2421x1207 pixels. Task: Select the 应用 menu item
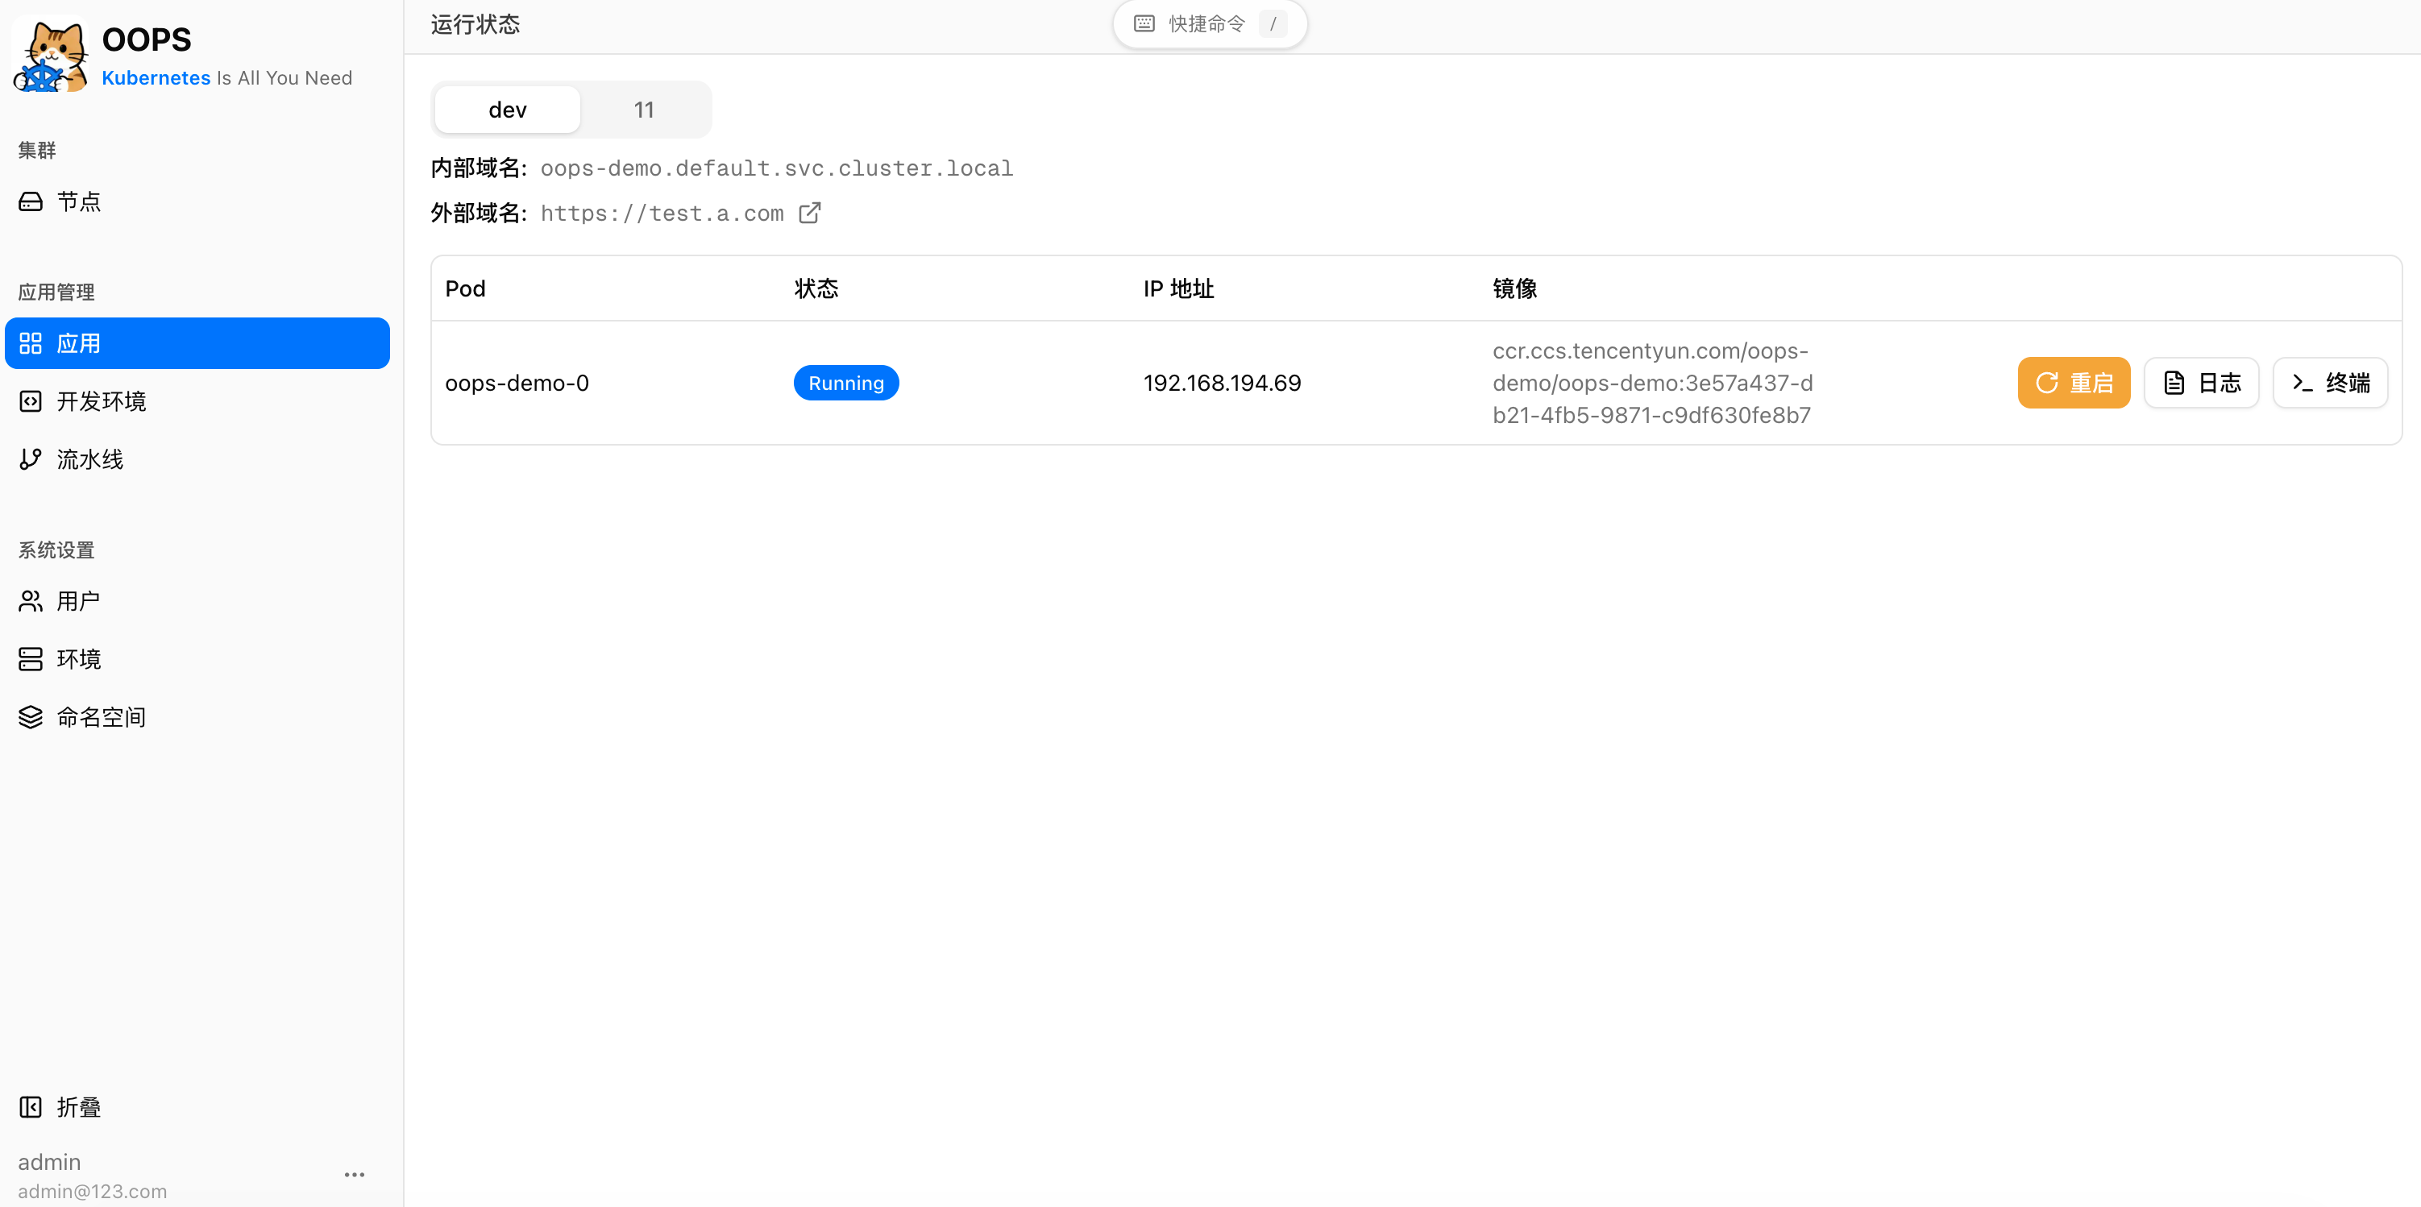pyautogui.click(x=197, y=344)
